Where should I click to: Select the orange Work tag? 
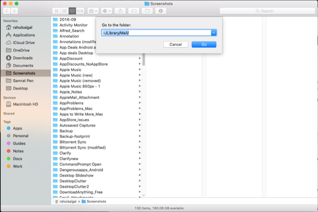18,166
